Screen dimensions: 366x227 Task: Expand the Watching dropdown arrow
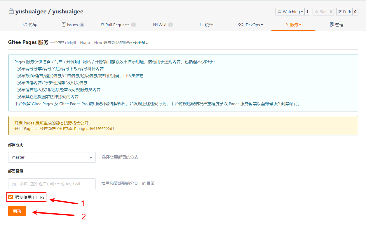(x=302, y=12)
